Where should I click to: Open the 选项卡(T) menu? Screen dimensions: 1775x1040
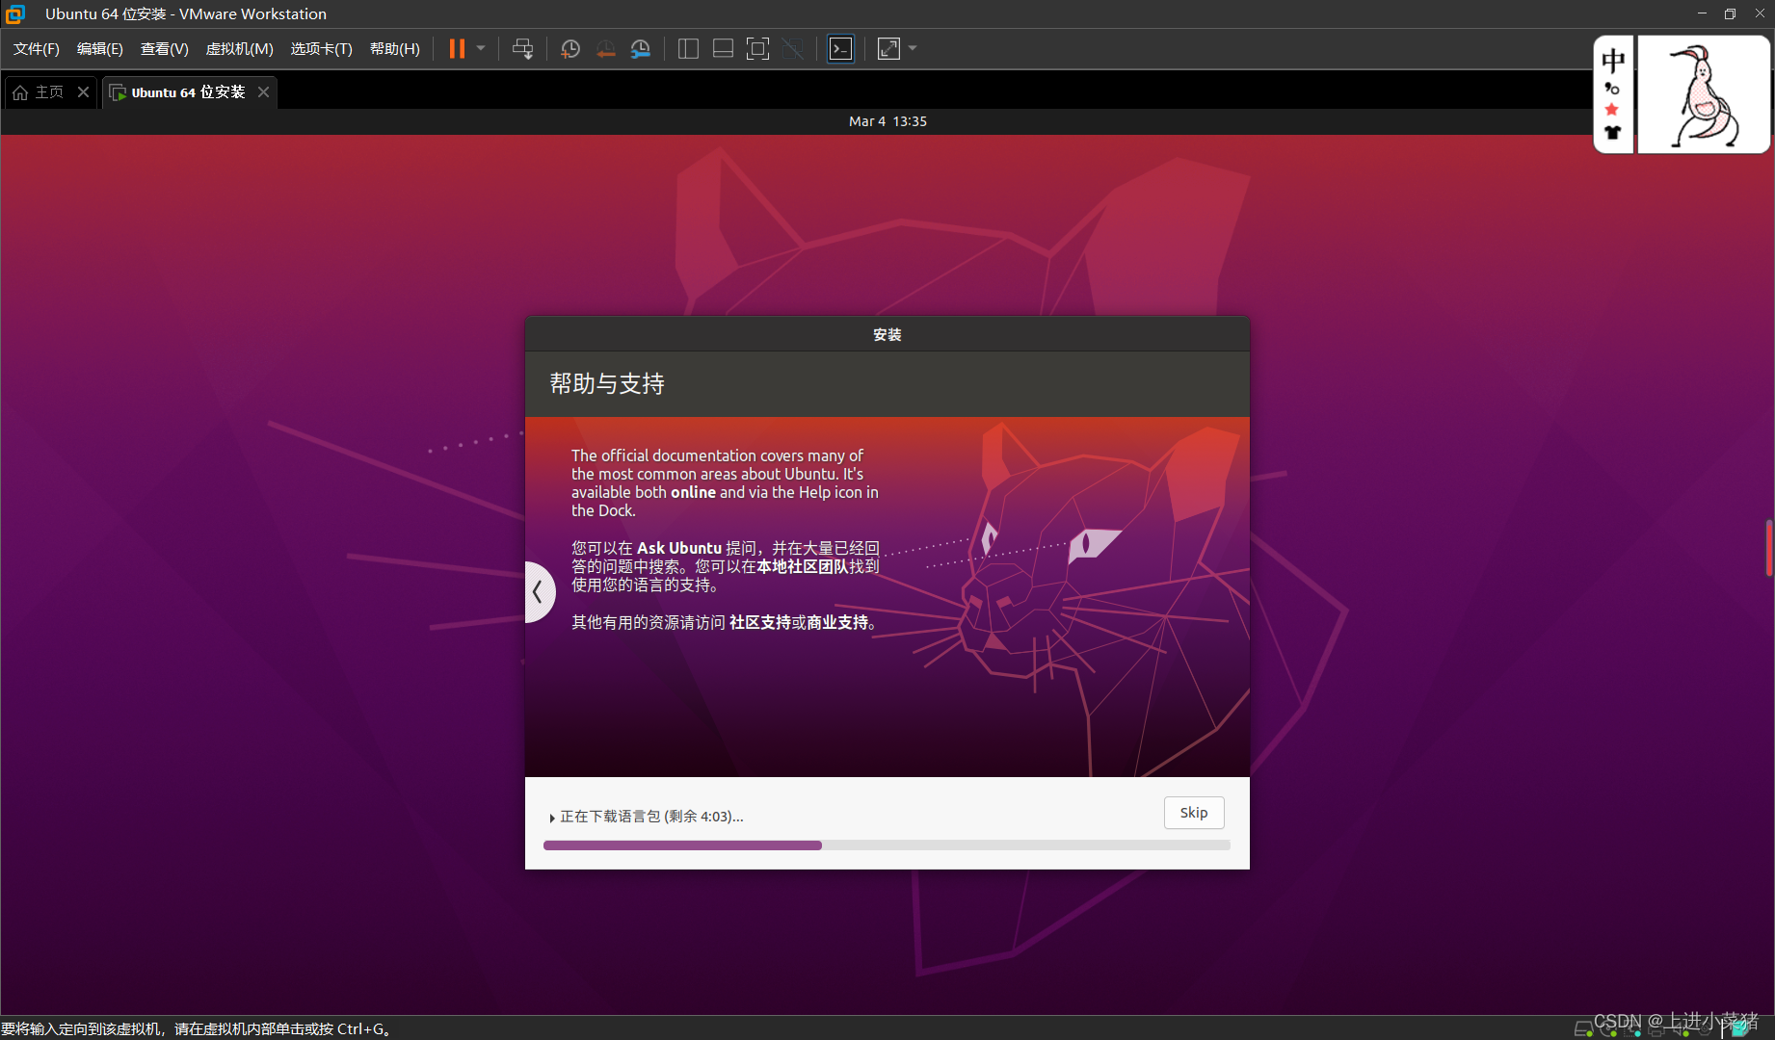point(321,49)
